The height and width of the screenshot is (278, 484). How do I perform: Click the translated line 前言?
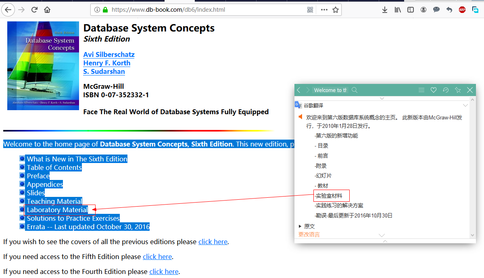(321, 156)
